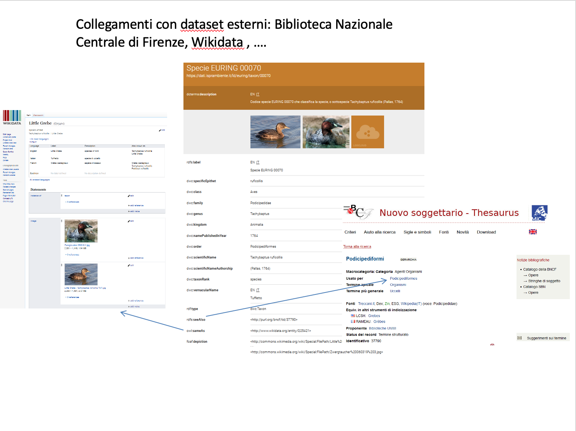The image size is (576, 431).
Task: Click the US flag icon next to LCSH
Action: pos(353,316)
